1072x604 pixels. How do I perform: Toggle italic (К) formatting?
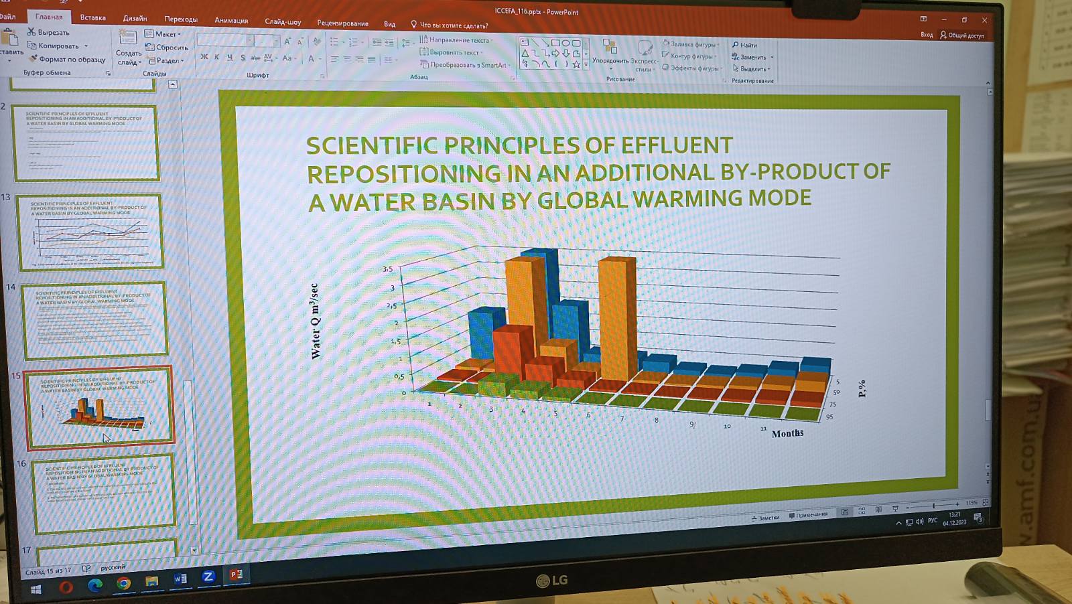pos(217,58)
